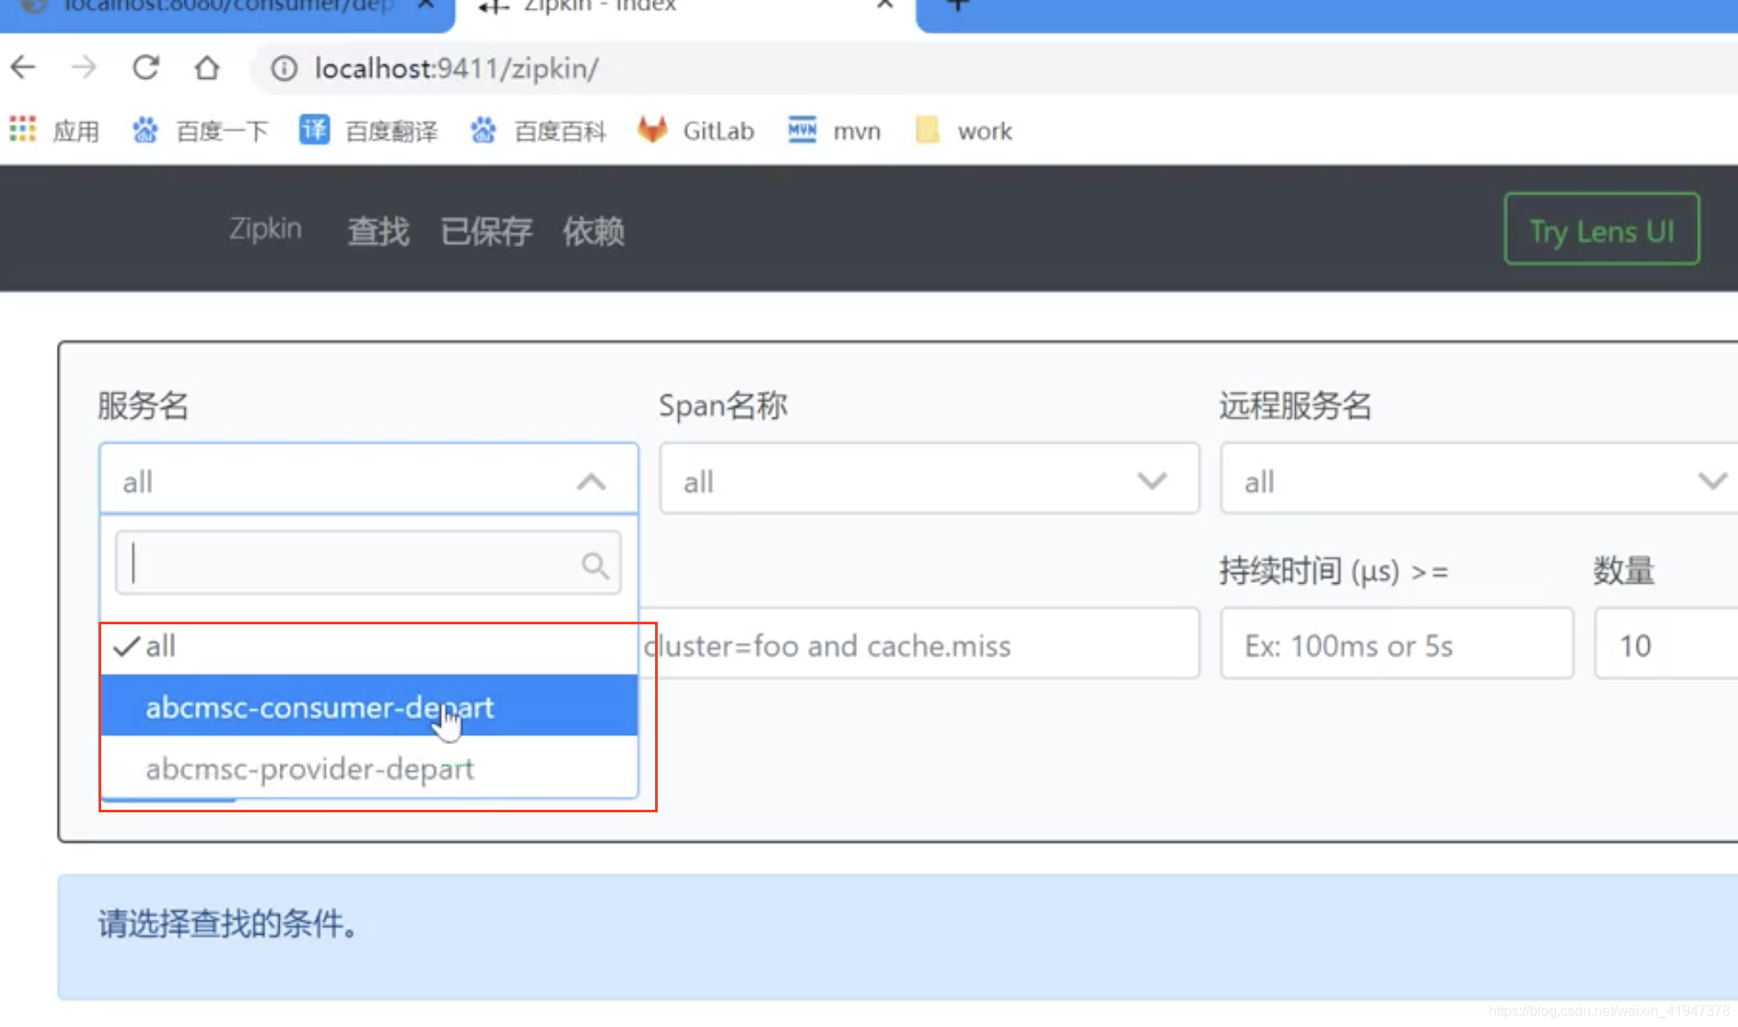The image size is (1738, 1027).
Task: Expand the 远程服务名 dropdown
Action: [1479, 480]
